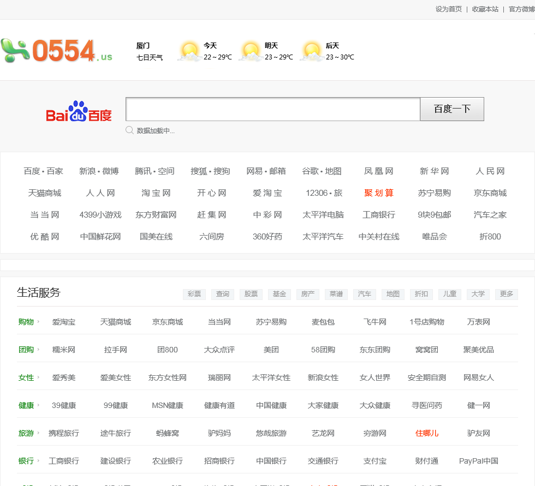The height and width of the screenshot is (486, 535).
Task: Open 谷歌·地图 link
Action: [x=322, y=171]
